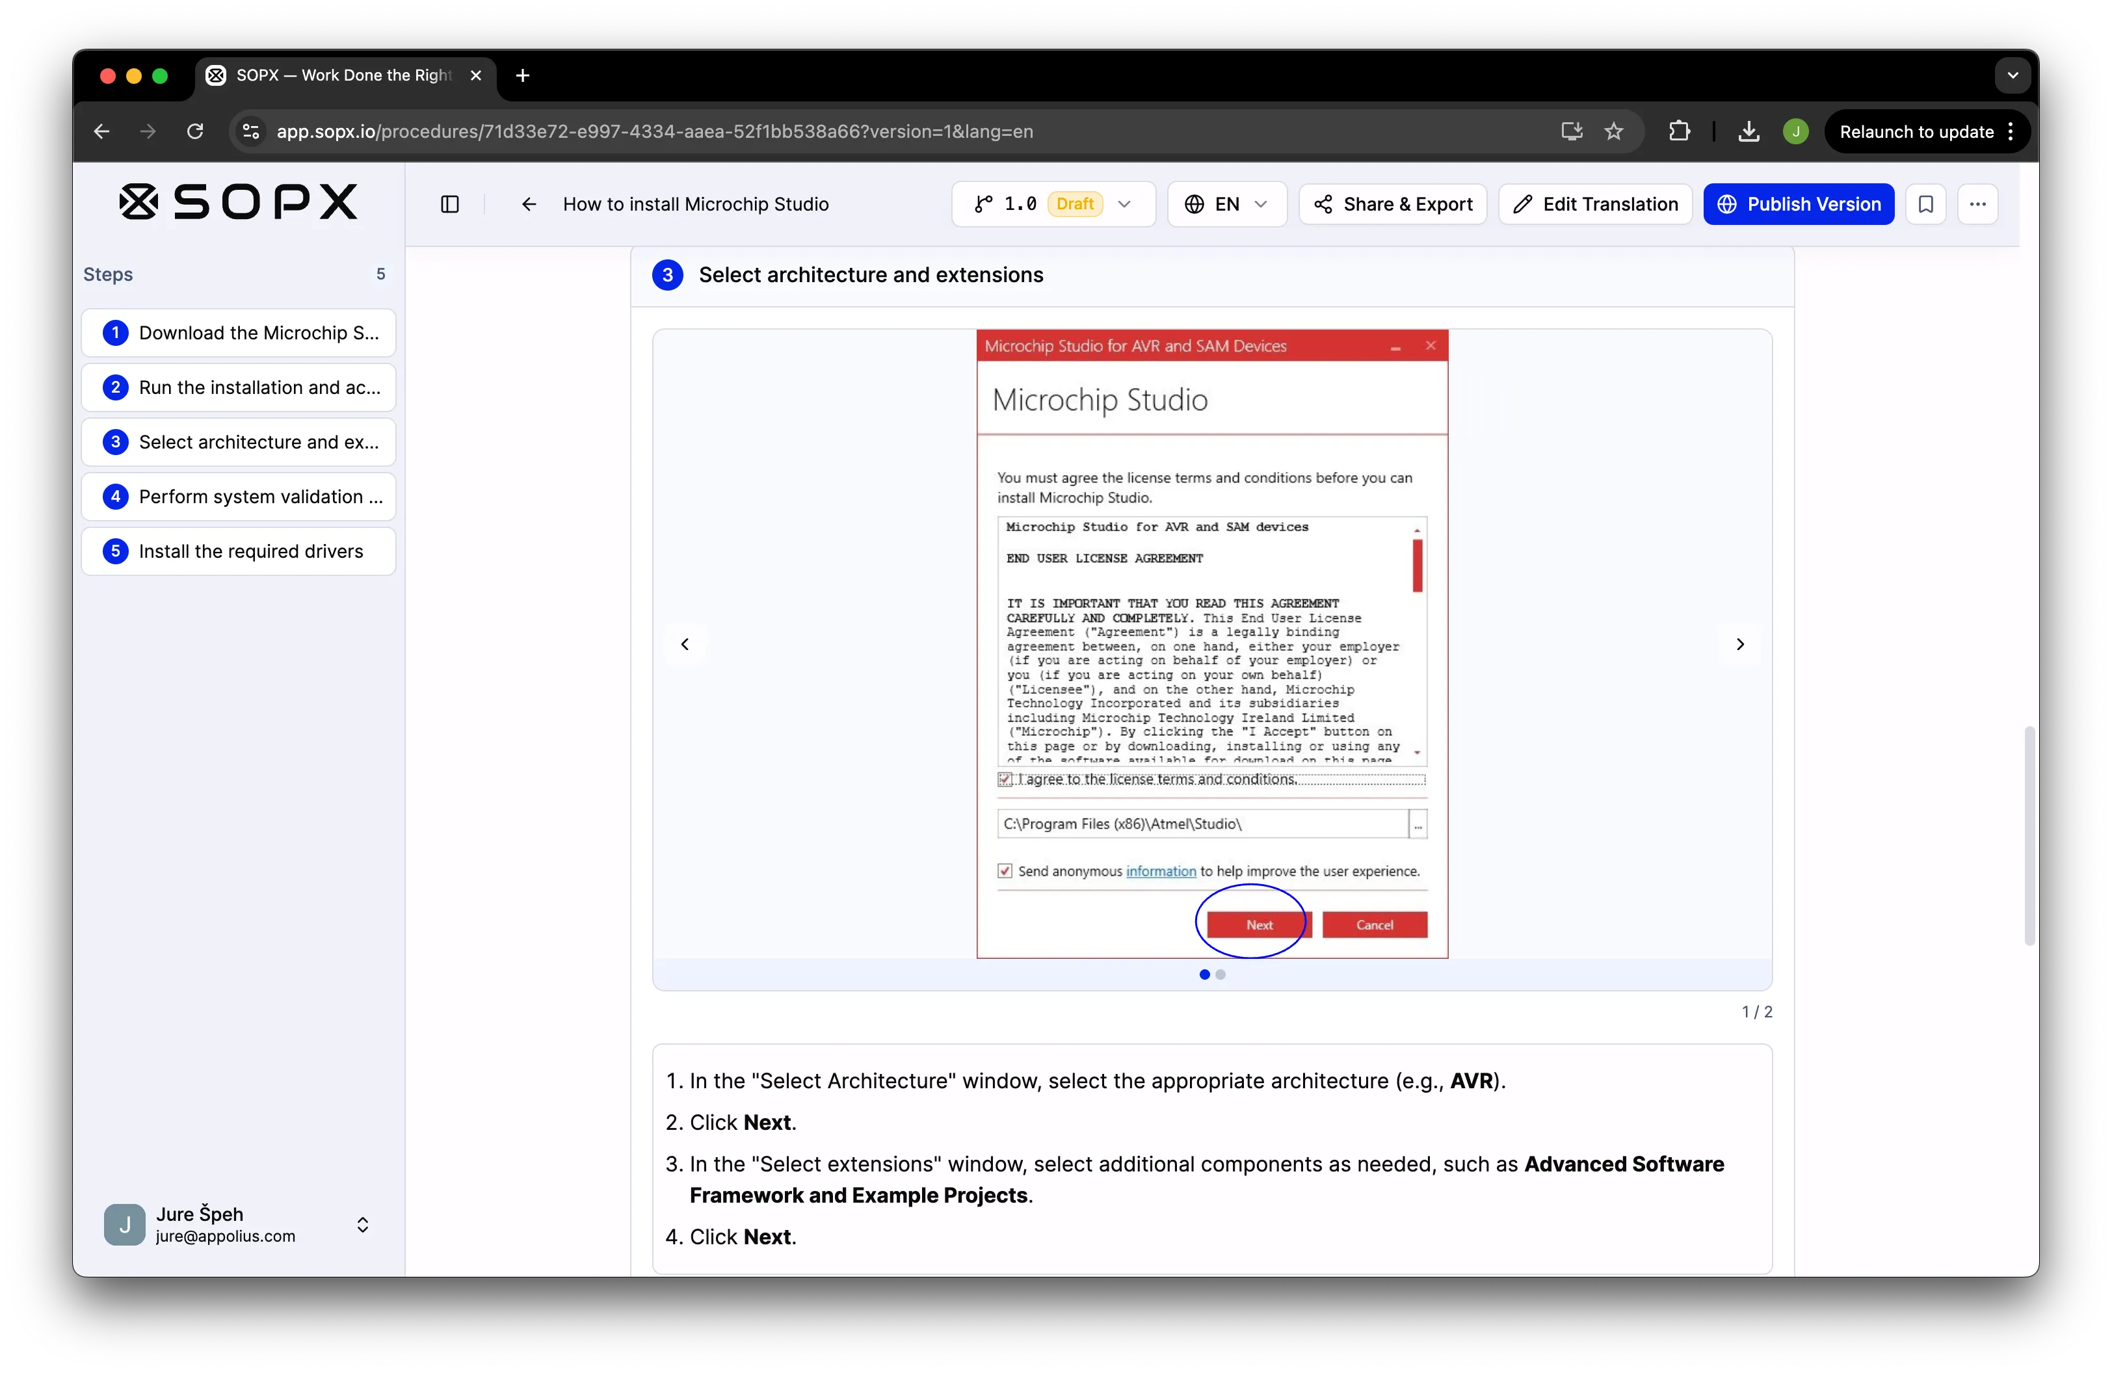Viewport: 2112px width, 1373px height.
Task: Open the browser extensions puzzle icon
Action: tap(1679, 131)
